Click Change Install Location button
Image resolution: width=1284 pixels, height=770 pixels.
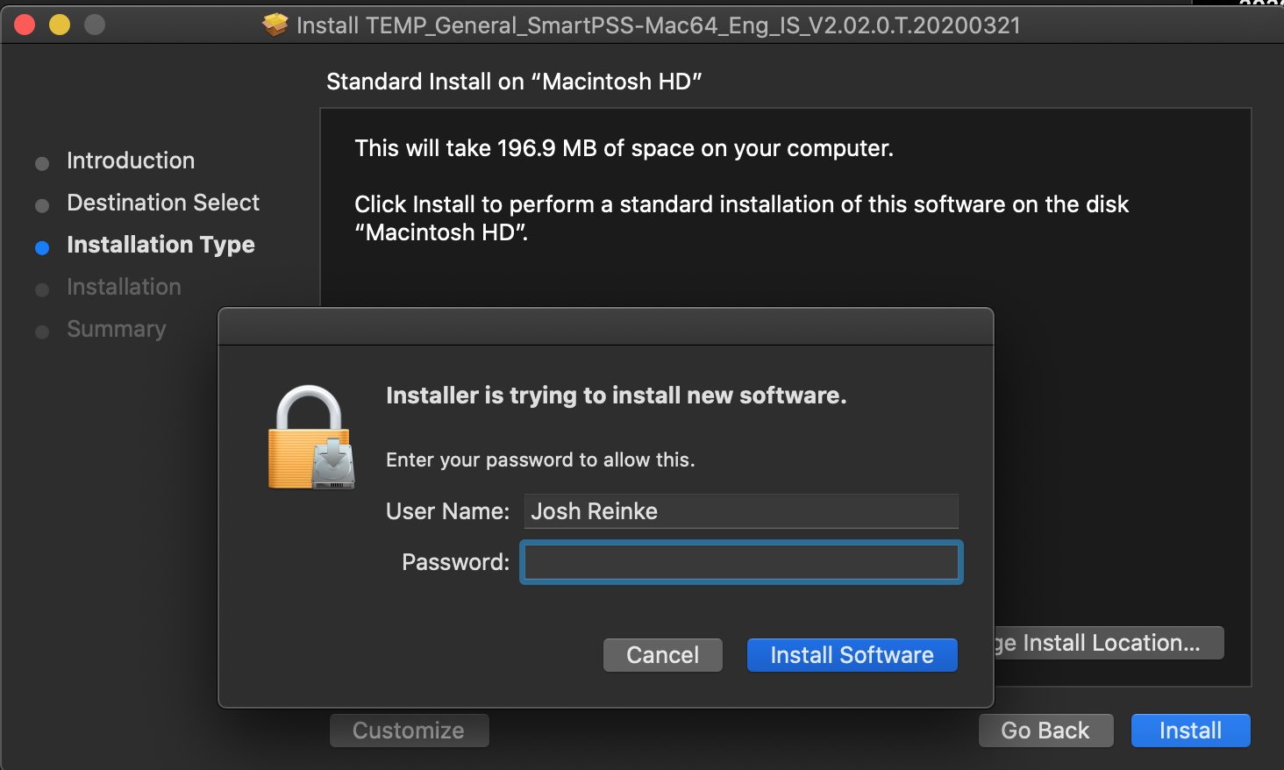click(x=1109, y=643)
